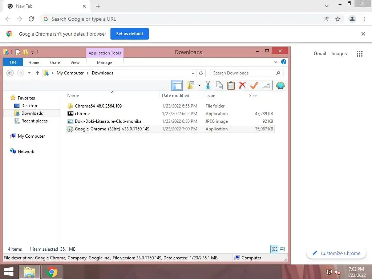Switch to the Home ribbon tab
Screen dimensions: 372x279
coord(34,62)
